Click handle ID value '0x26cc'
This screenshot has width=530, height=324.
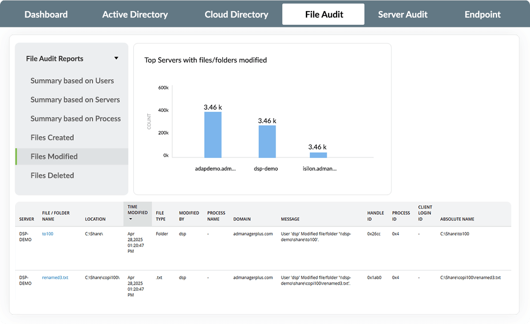pyautogui.click(x=374, y=234)
